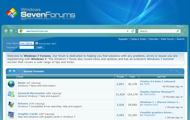Screen dimensions: 190x120
Task: Click the Login button
Action: pyautogui.click(x=39, y=47)
